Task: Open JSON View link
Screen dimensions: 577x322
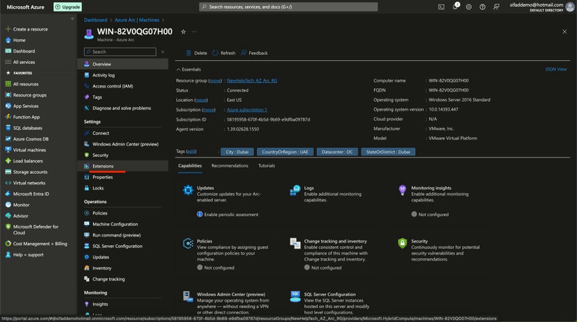Action: click(555, 69)
